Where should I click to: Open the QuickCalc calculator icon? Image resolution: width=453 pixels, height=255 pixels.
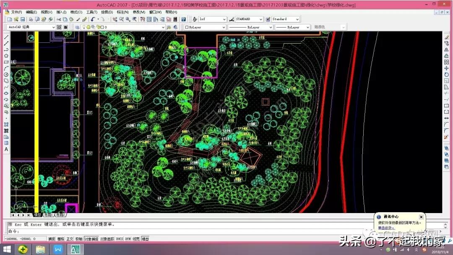click(175, 19)
